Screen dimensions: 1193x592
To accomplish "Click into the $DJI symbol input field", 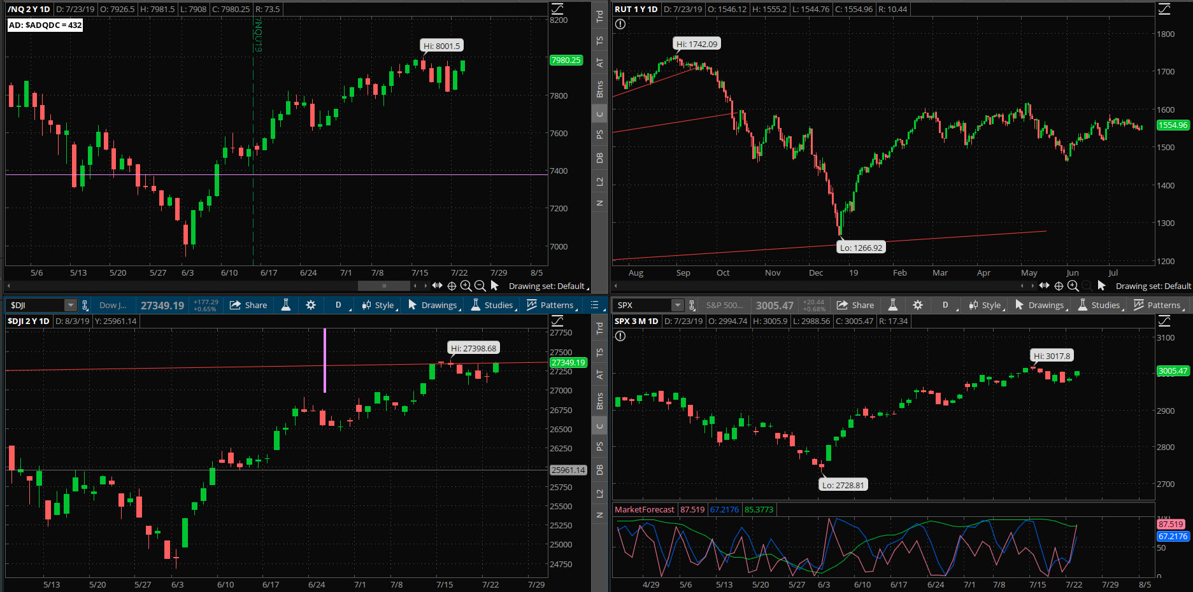I will (x=36, y=306).
